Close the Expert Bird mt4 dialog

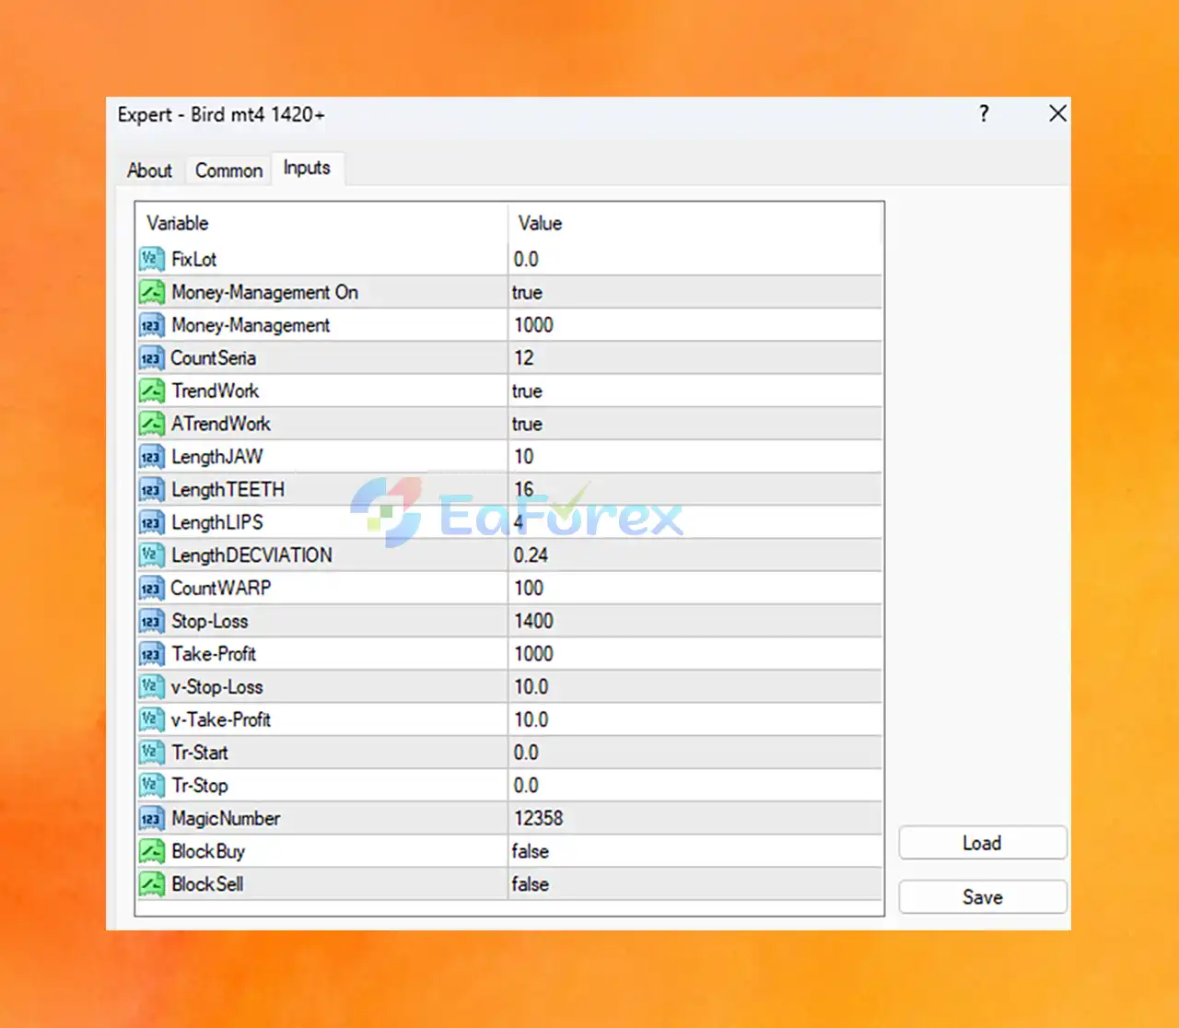pyautogui.click(x=1057, y=113)
